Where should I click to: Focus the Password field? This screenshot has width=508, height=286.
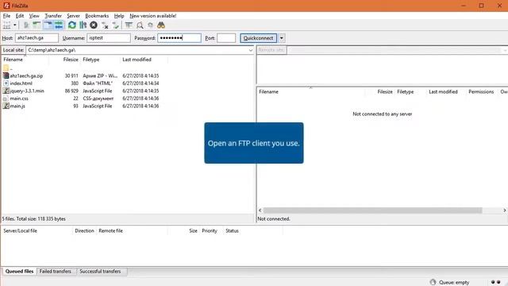click(x=179, y=38)
